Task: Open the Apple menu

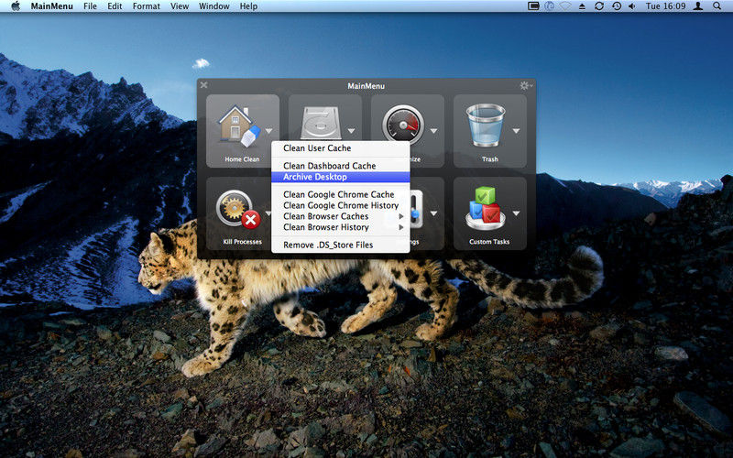Action: click(x=16, y=6)
